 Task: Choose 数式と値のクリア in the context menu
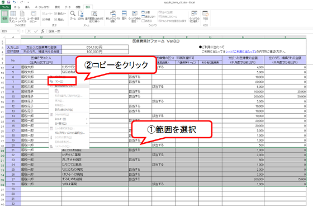click(69, 110)
